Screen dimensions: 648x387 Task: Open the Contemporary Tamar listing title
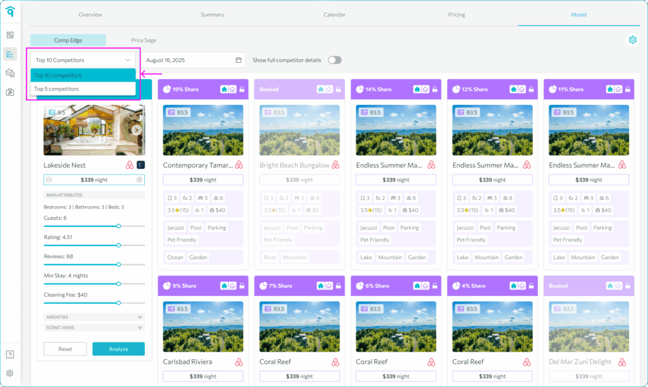pyautogui.click(x=197, y=165)
